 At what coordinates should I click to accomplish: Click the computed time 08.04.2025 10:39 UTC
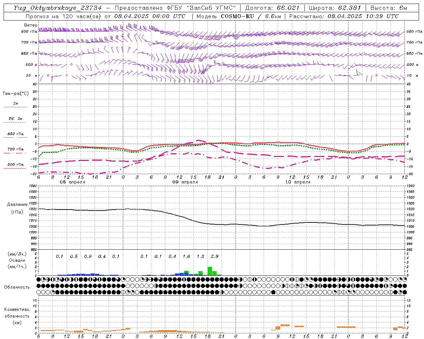point(363,16)
